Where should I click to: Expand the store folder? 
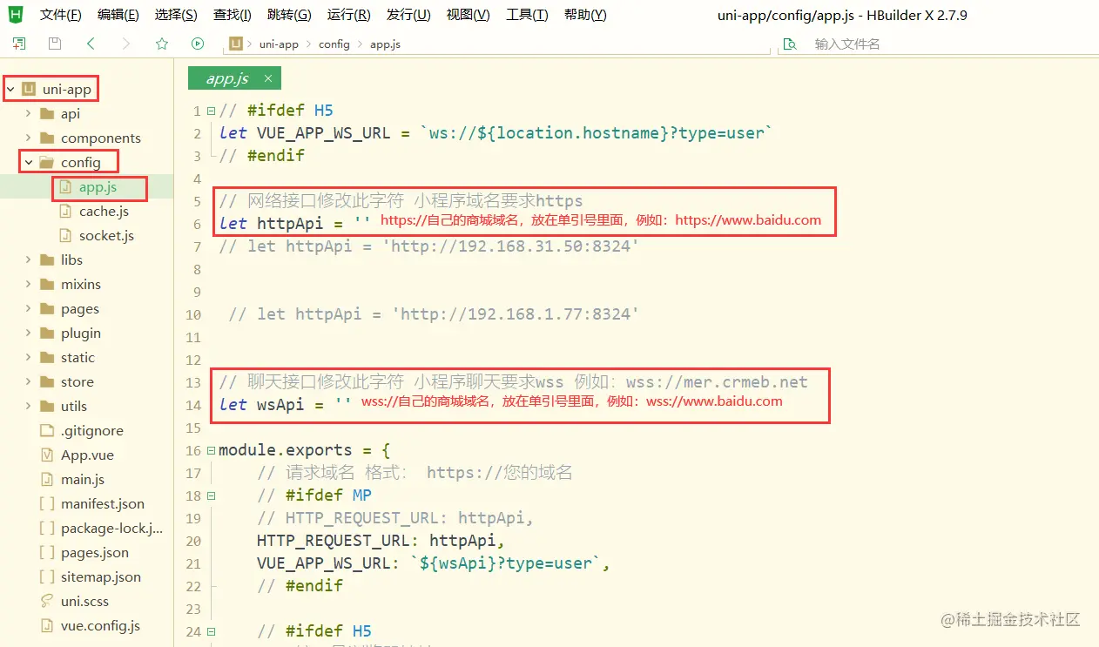click(29, 381)
